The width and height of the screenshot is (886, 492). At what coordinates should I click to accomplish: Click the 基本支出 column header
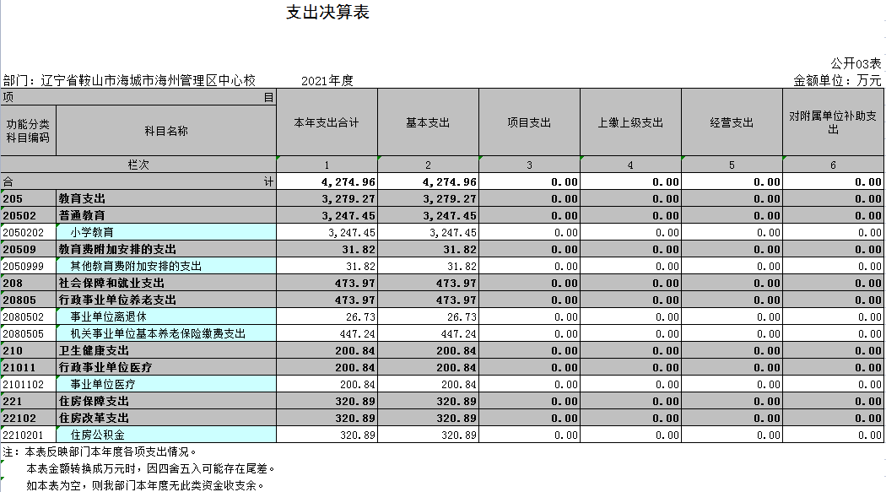click(x=428, y=122)
